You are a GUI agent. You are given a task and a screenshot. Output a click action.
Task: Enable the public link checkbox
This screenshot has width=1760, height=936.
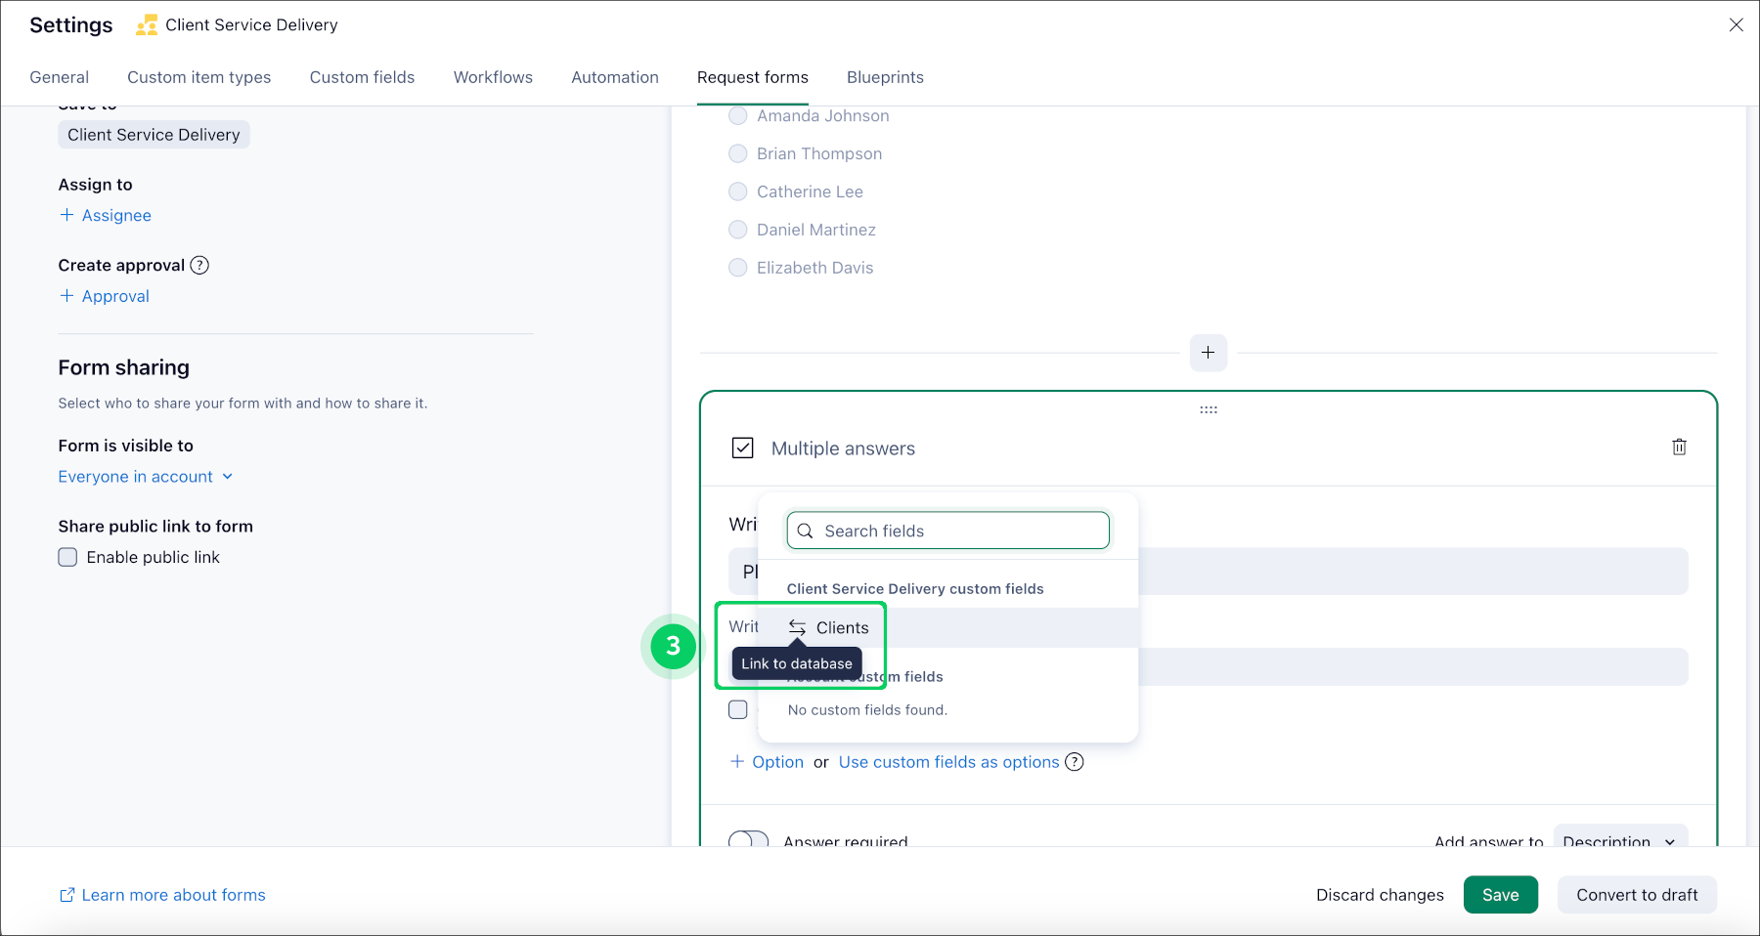[67, 557]
